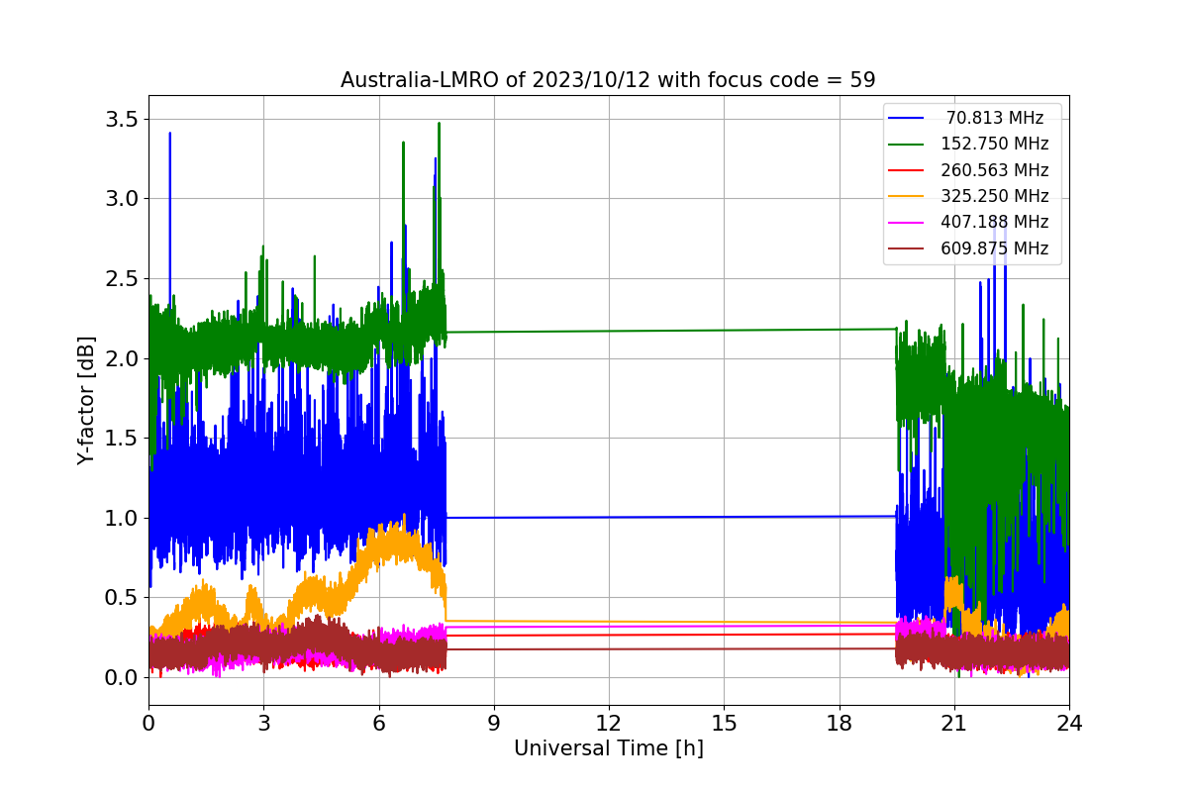Click the chart title mentioning Australia-LMRO
Viewport: 1188px width, 792px height.
[x=608, y=80]
